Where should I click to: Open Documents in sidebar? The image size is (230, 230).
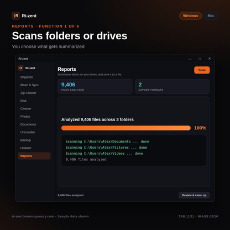coord(28,124)
